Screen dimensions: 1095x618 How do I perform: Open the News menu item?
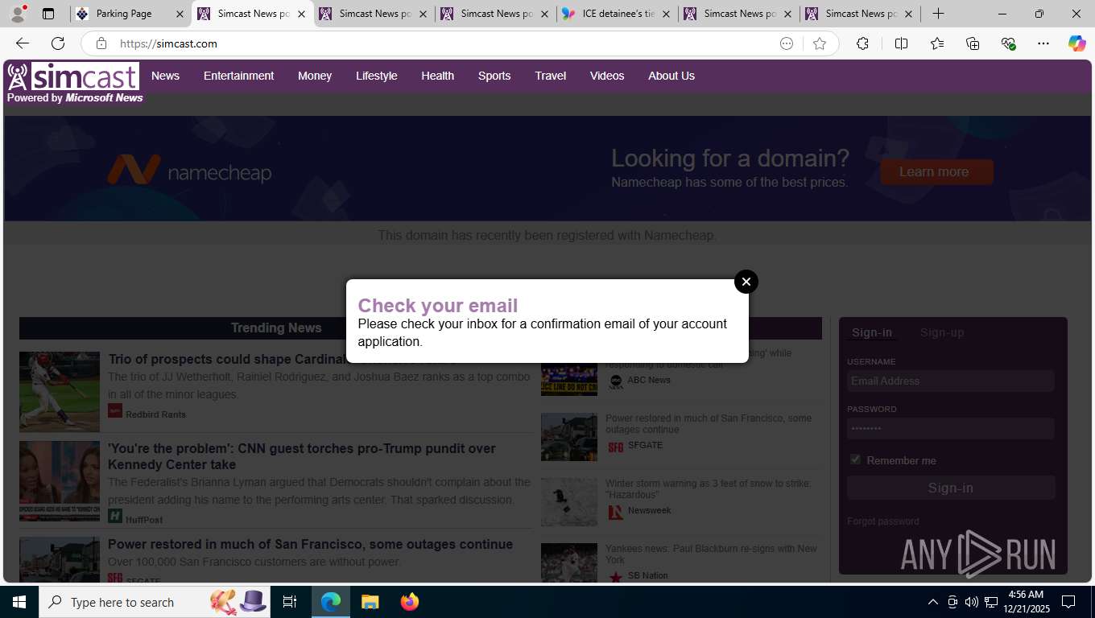tap(165, 76)
